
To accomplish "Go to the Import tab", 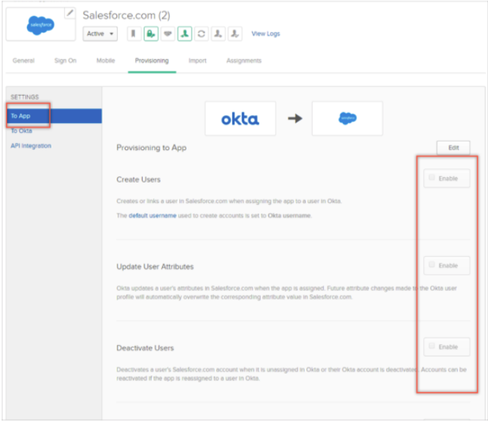I will (197, 61).
